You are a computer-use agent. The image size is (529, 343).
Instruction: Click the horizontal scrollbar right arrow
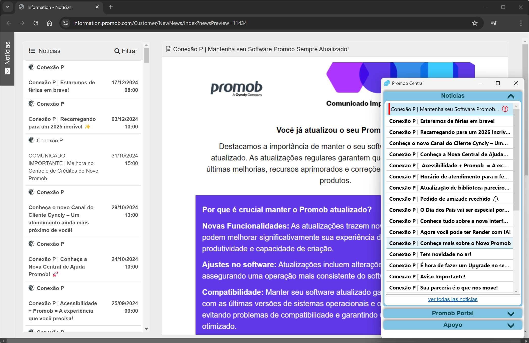(526, 341)
